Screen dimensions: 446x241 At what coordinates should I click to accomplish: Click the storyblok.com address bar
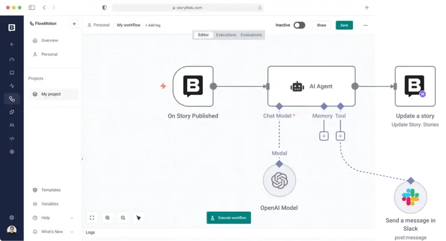pos(187,8)
